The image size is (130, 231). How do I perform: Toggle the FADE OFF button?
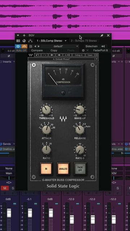point(80,169)
